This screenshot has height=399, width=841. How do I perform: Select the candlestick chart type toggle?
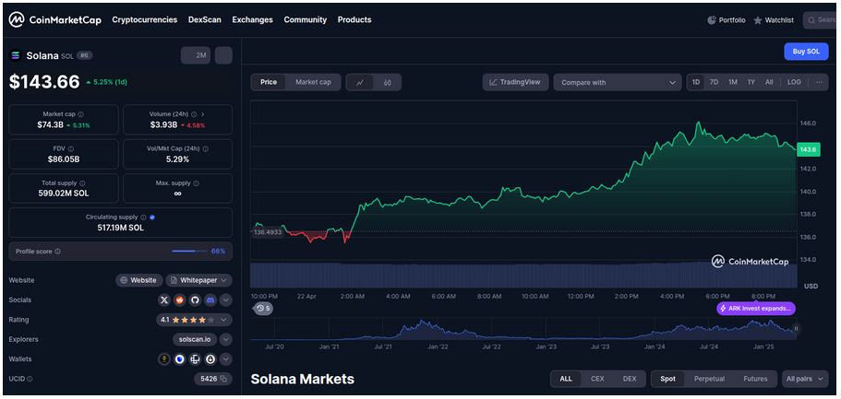(x=387, y=83)
